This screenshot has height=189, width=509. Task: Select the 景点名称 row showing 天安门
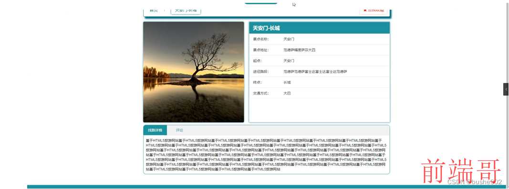pyautogui.click(x=319, y=39)
